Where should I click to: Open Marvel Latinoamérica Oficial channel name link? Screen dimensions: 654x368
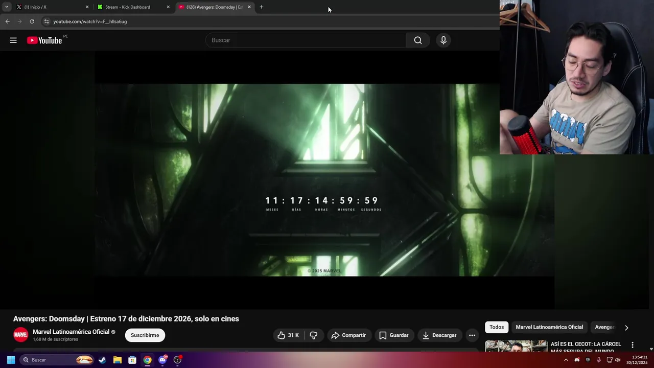click(71, 332)
